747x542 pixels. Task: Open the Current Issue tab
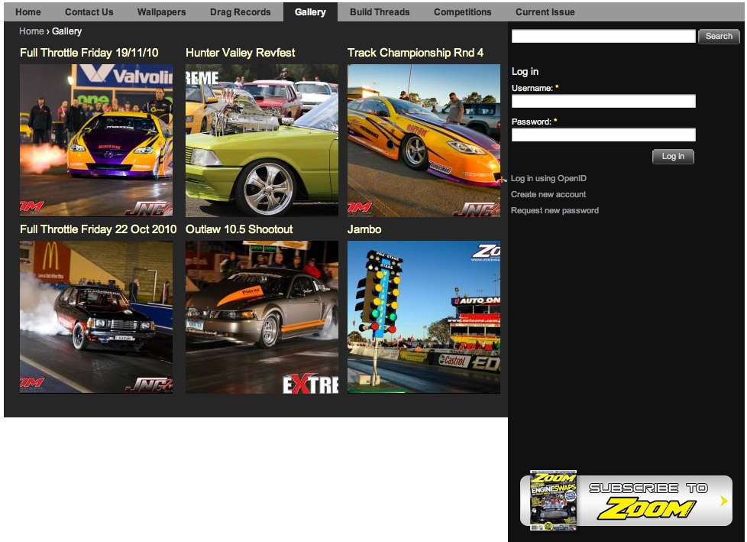point(545,12)
